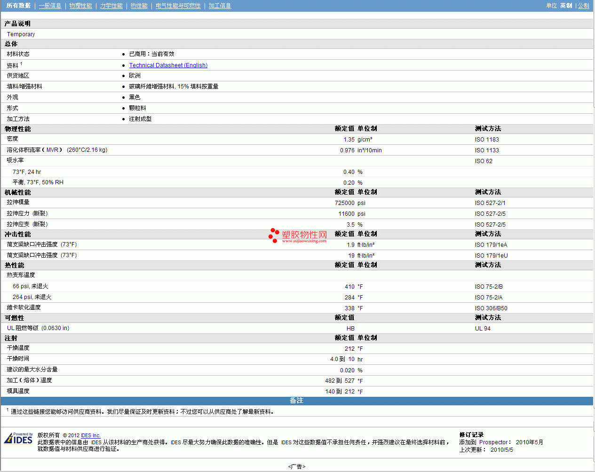Select the 热性能 tab
The image size is (595, 472).
coord(139,6)
